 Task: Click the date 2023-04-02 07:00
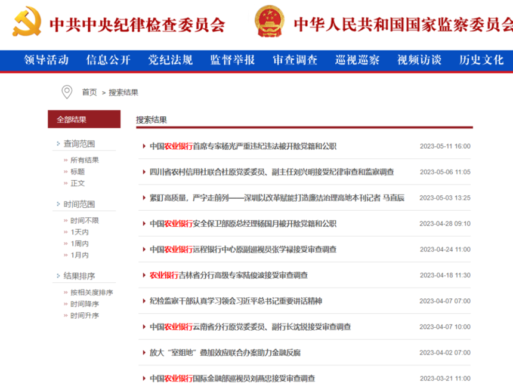click(445, 353)
